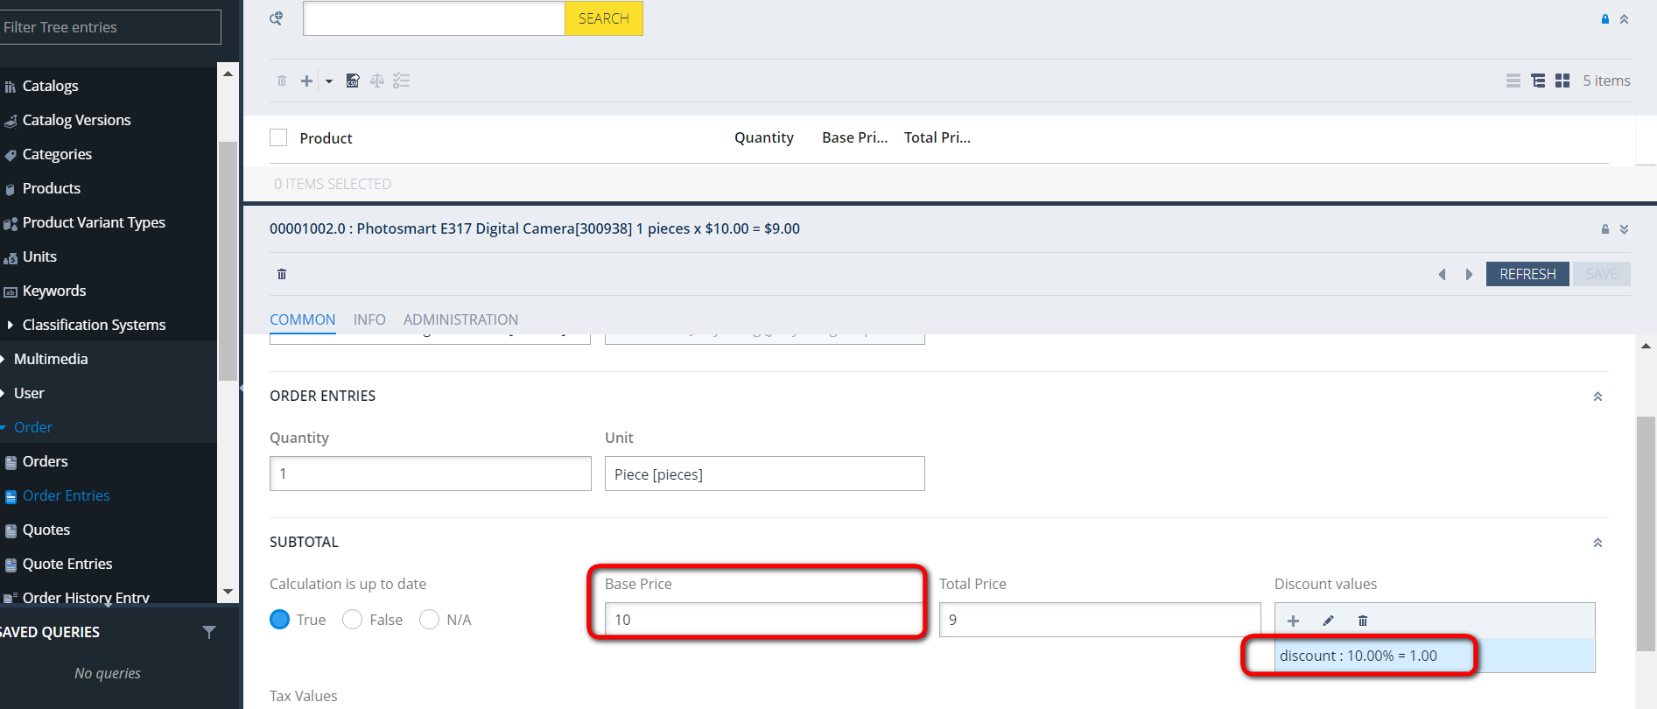Image resolution: width=1657 pixels, height=709 pixels.
Task: Select N/A for Calculation is up to date
Action: pyautogui.click(x=430, y=620)
